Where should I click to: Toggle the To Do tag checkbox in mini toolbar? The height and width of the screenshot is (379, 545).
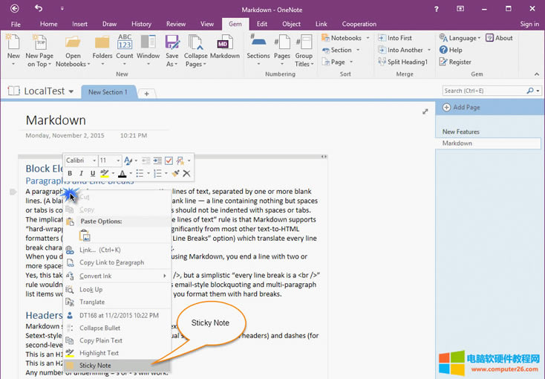pos(169,161)
